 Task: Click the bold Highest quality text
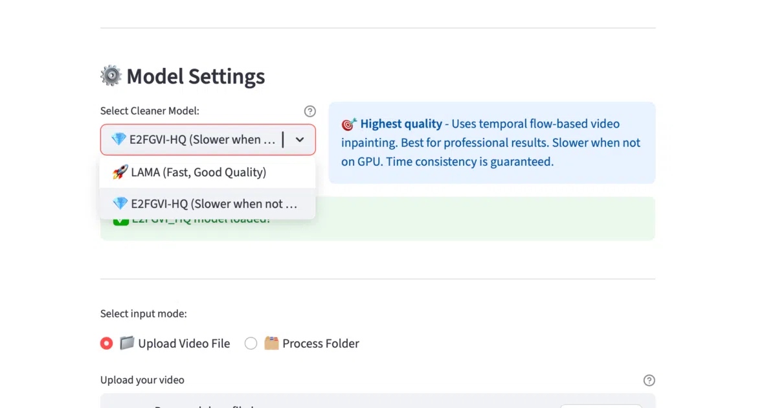click(401, 124)
